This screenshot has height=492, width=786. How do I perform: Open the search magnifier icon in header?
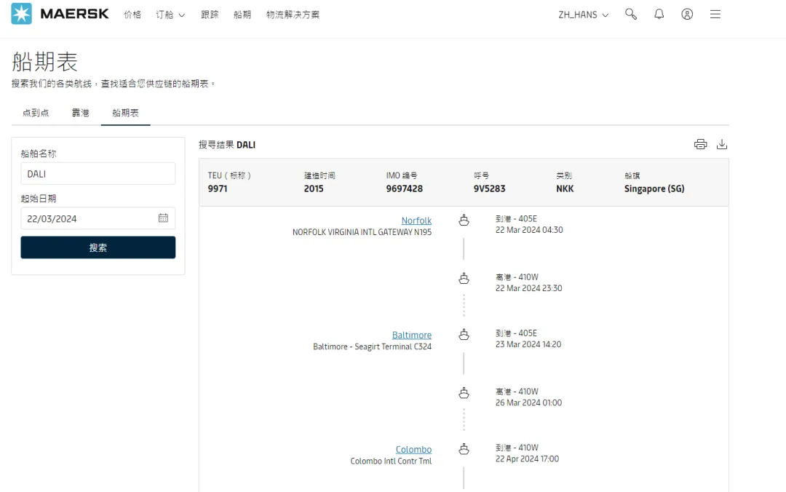(631, 15)
